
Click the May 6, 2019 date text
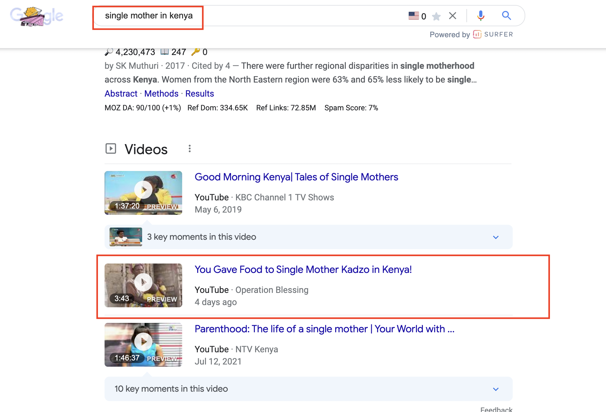coord(218,209)
